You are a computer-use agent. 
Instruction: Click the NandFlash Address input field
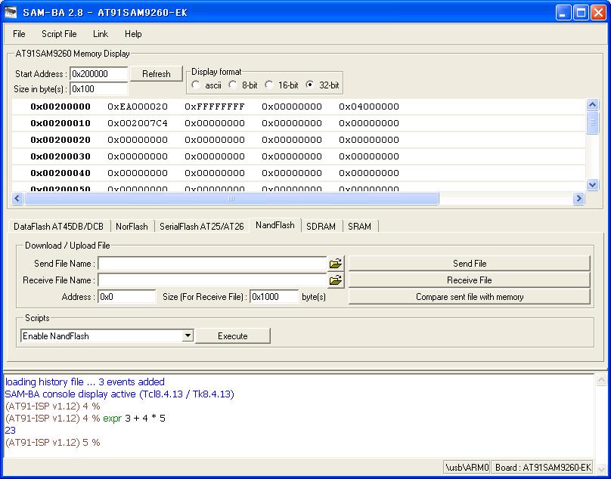126,297
